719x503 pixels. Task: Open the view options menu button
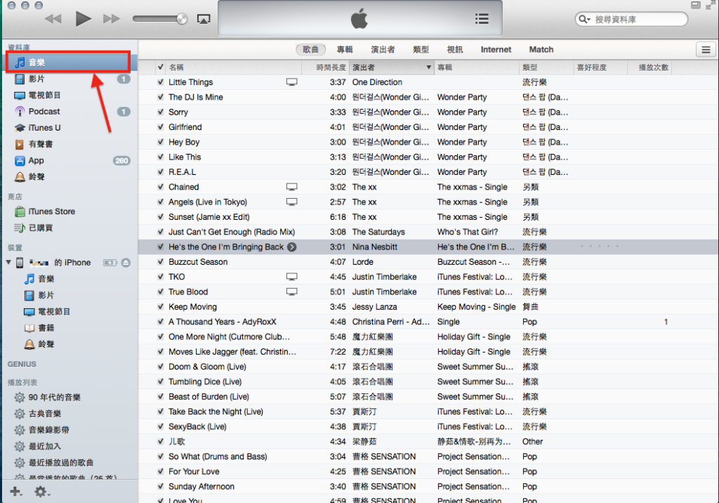point(706,50)
